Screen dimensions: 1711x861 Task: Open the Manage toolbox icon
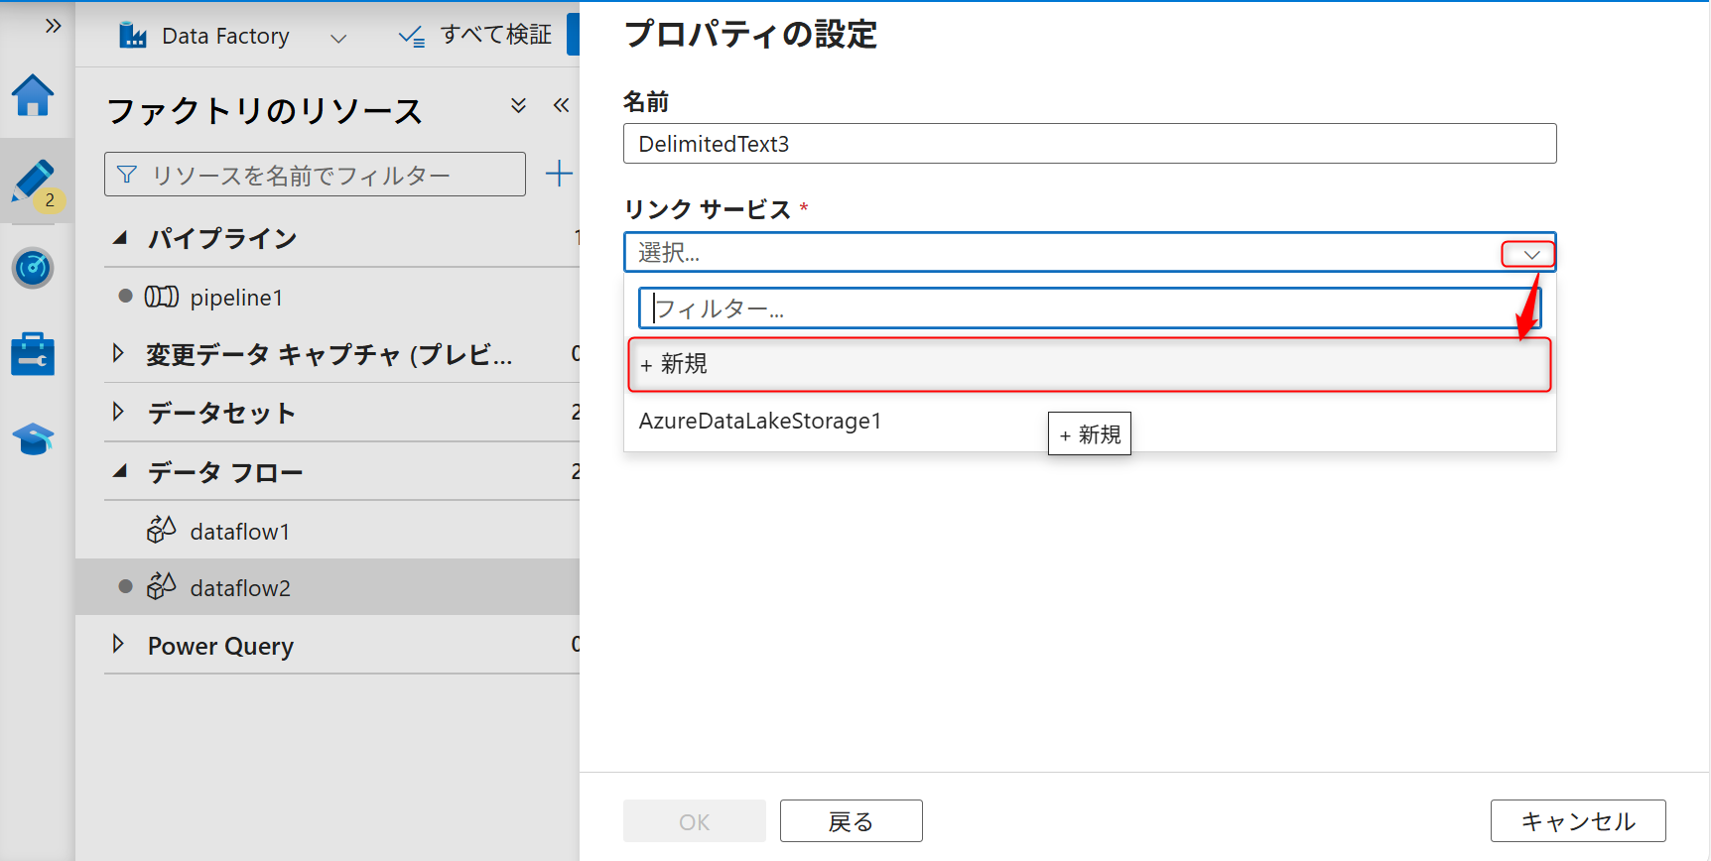click(x=33, y=354)
